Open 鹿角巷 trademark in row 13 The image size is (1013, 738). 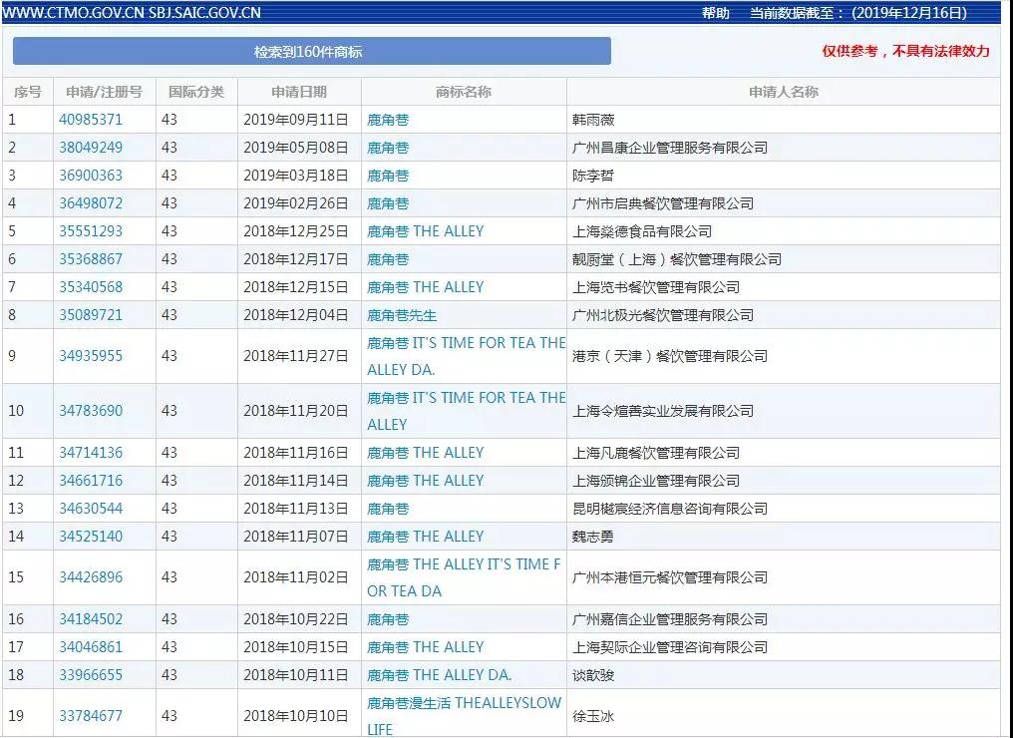tap(388, 509)
